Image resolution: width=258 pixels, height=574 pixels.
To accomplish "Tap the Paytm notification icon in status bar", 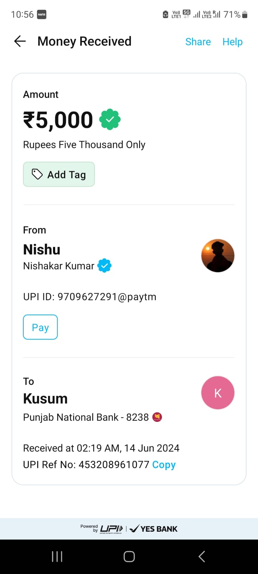I will pos(42,15).
